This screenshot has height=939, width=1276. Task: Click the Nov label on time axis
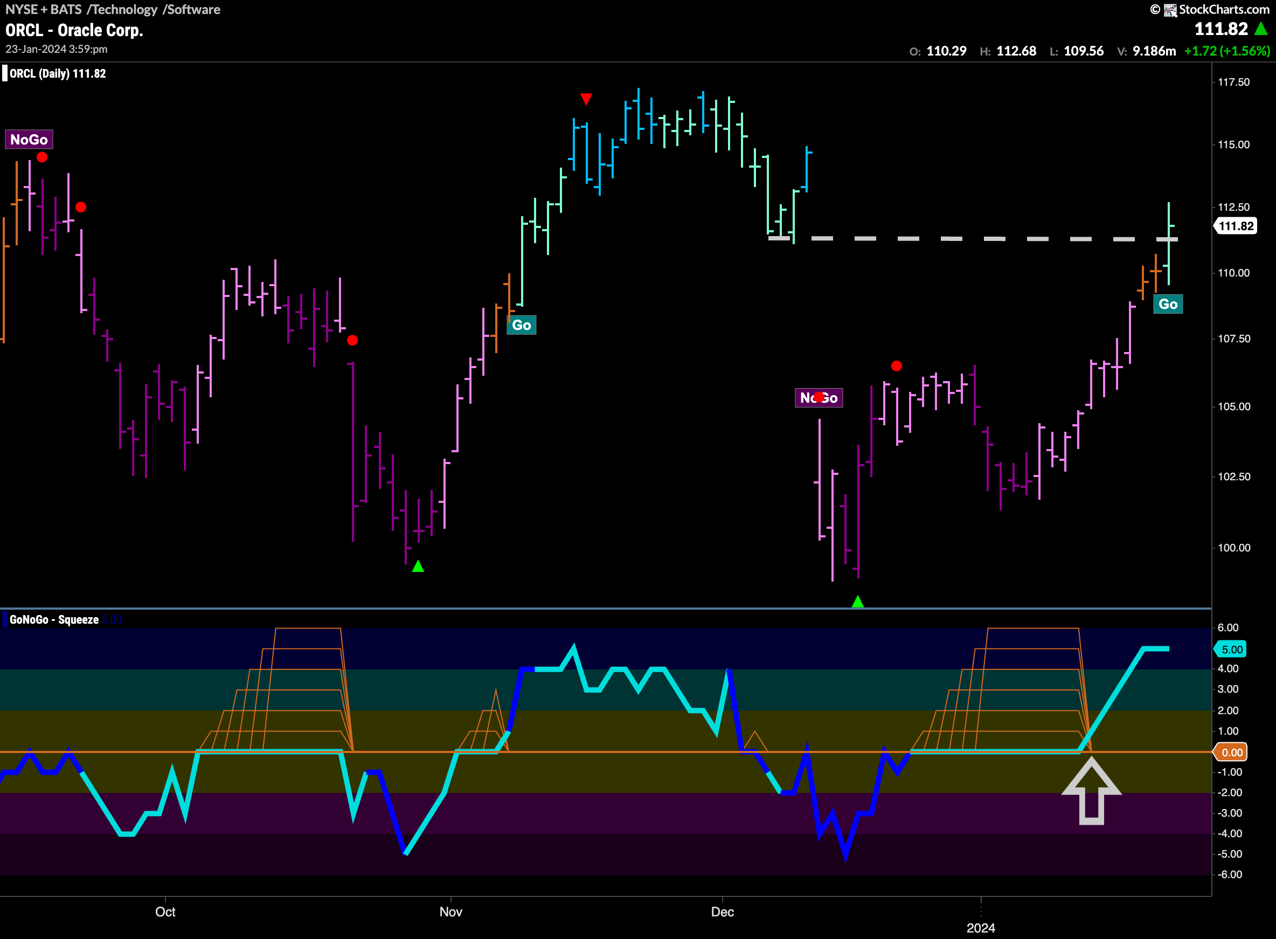[x=450, y=912]
